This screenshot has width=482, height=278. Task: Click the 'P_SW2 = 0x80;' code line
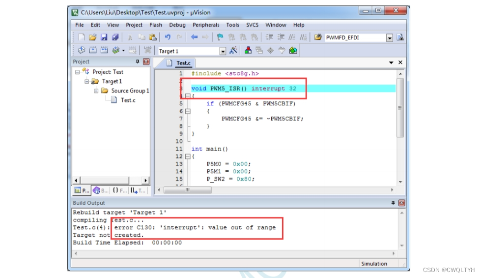click(x=230, y=179)
